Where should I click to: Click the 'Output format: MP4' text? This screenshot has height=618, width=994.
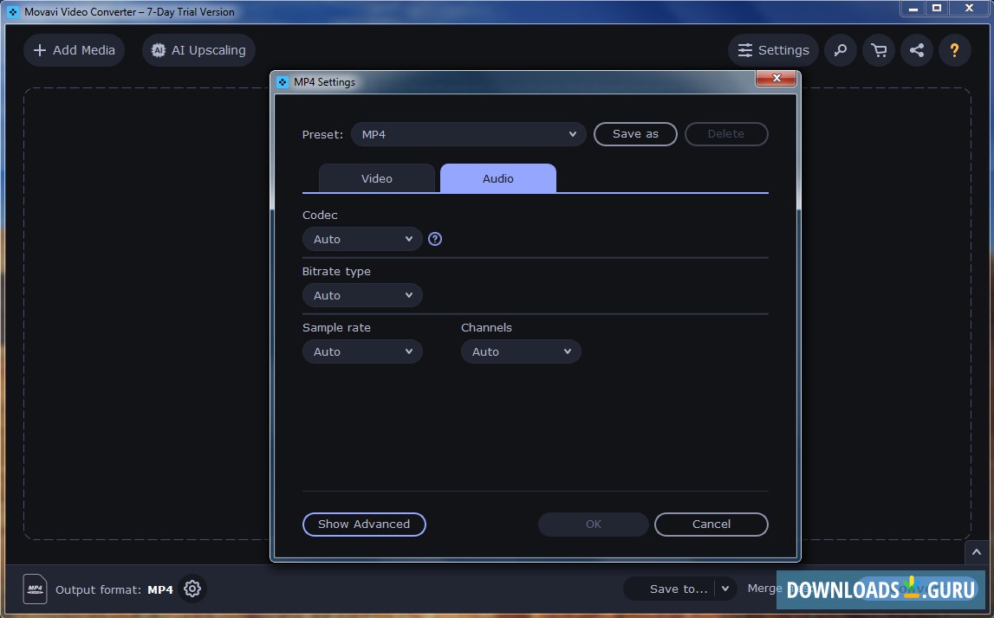point(114,589)
